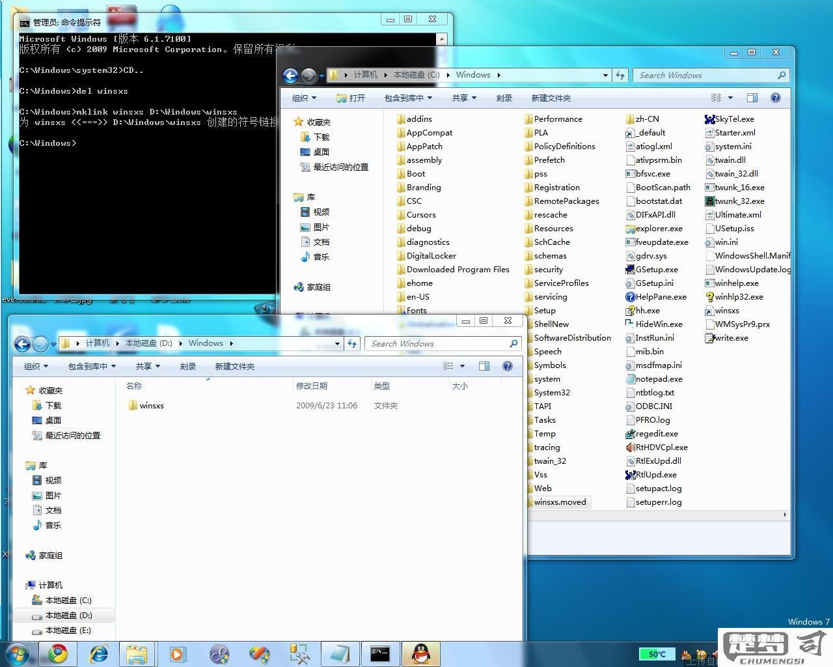Click 新建文件夹 in the C: Windows toolbar

click(x=551, y=98)
